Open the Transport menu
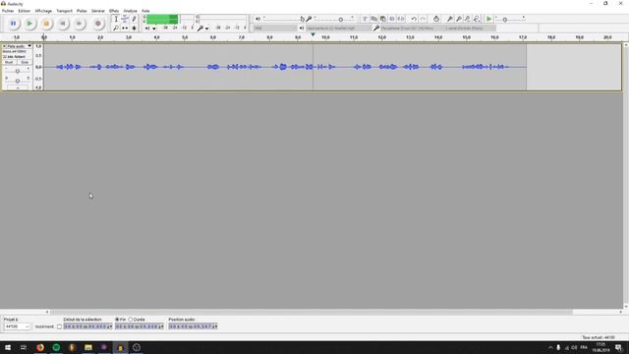Screen dimensions: 629x354 pos(64,11)
